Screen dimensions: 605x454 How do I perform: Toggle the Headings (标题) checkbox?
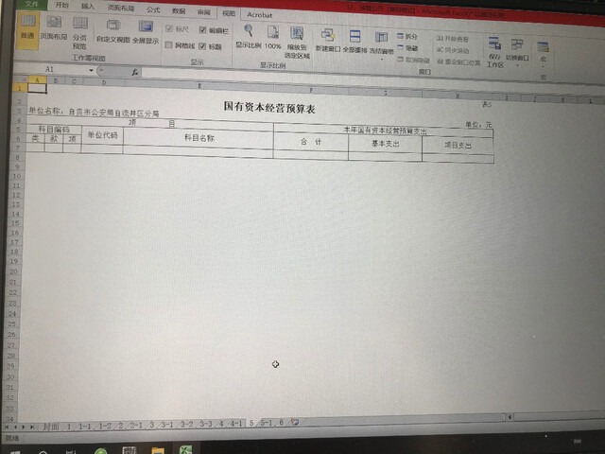(x=202, y=45)
